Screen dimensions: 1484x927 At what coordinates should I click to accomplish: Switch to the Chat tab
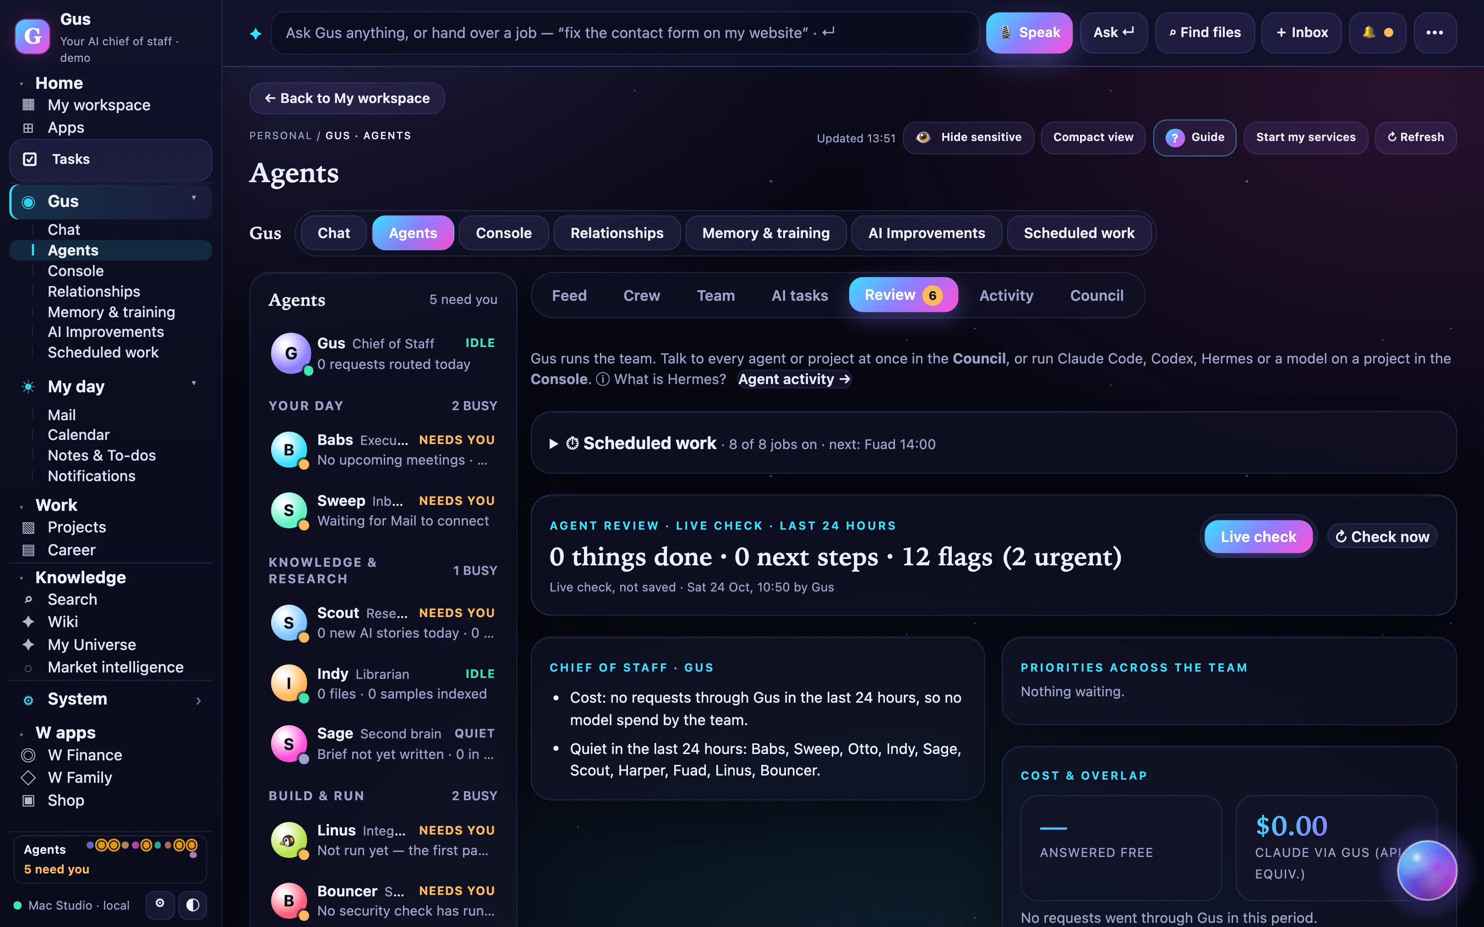point(333,233)
